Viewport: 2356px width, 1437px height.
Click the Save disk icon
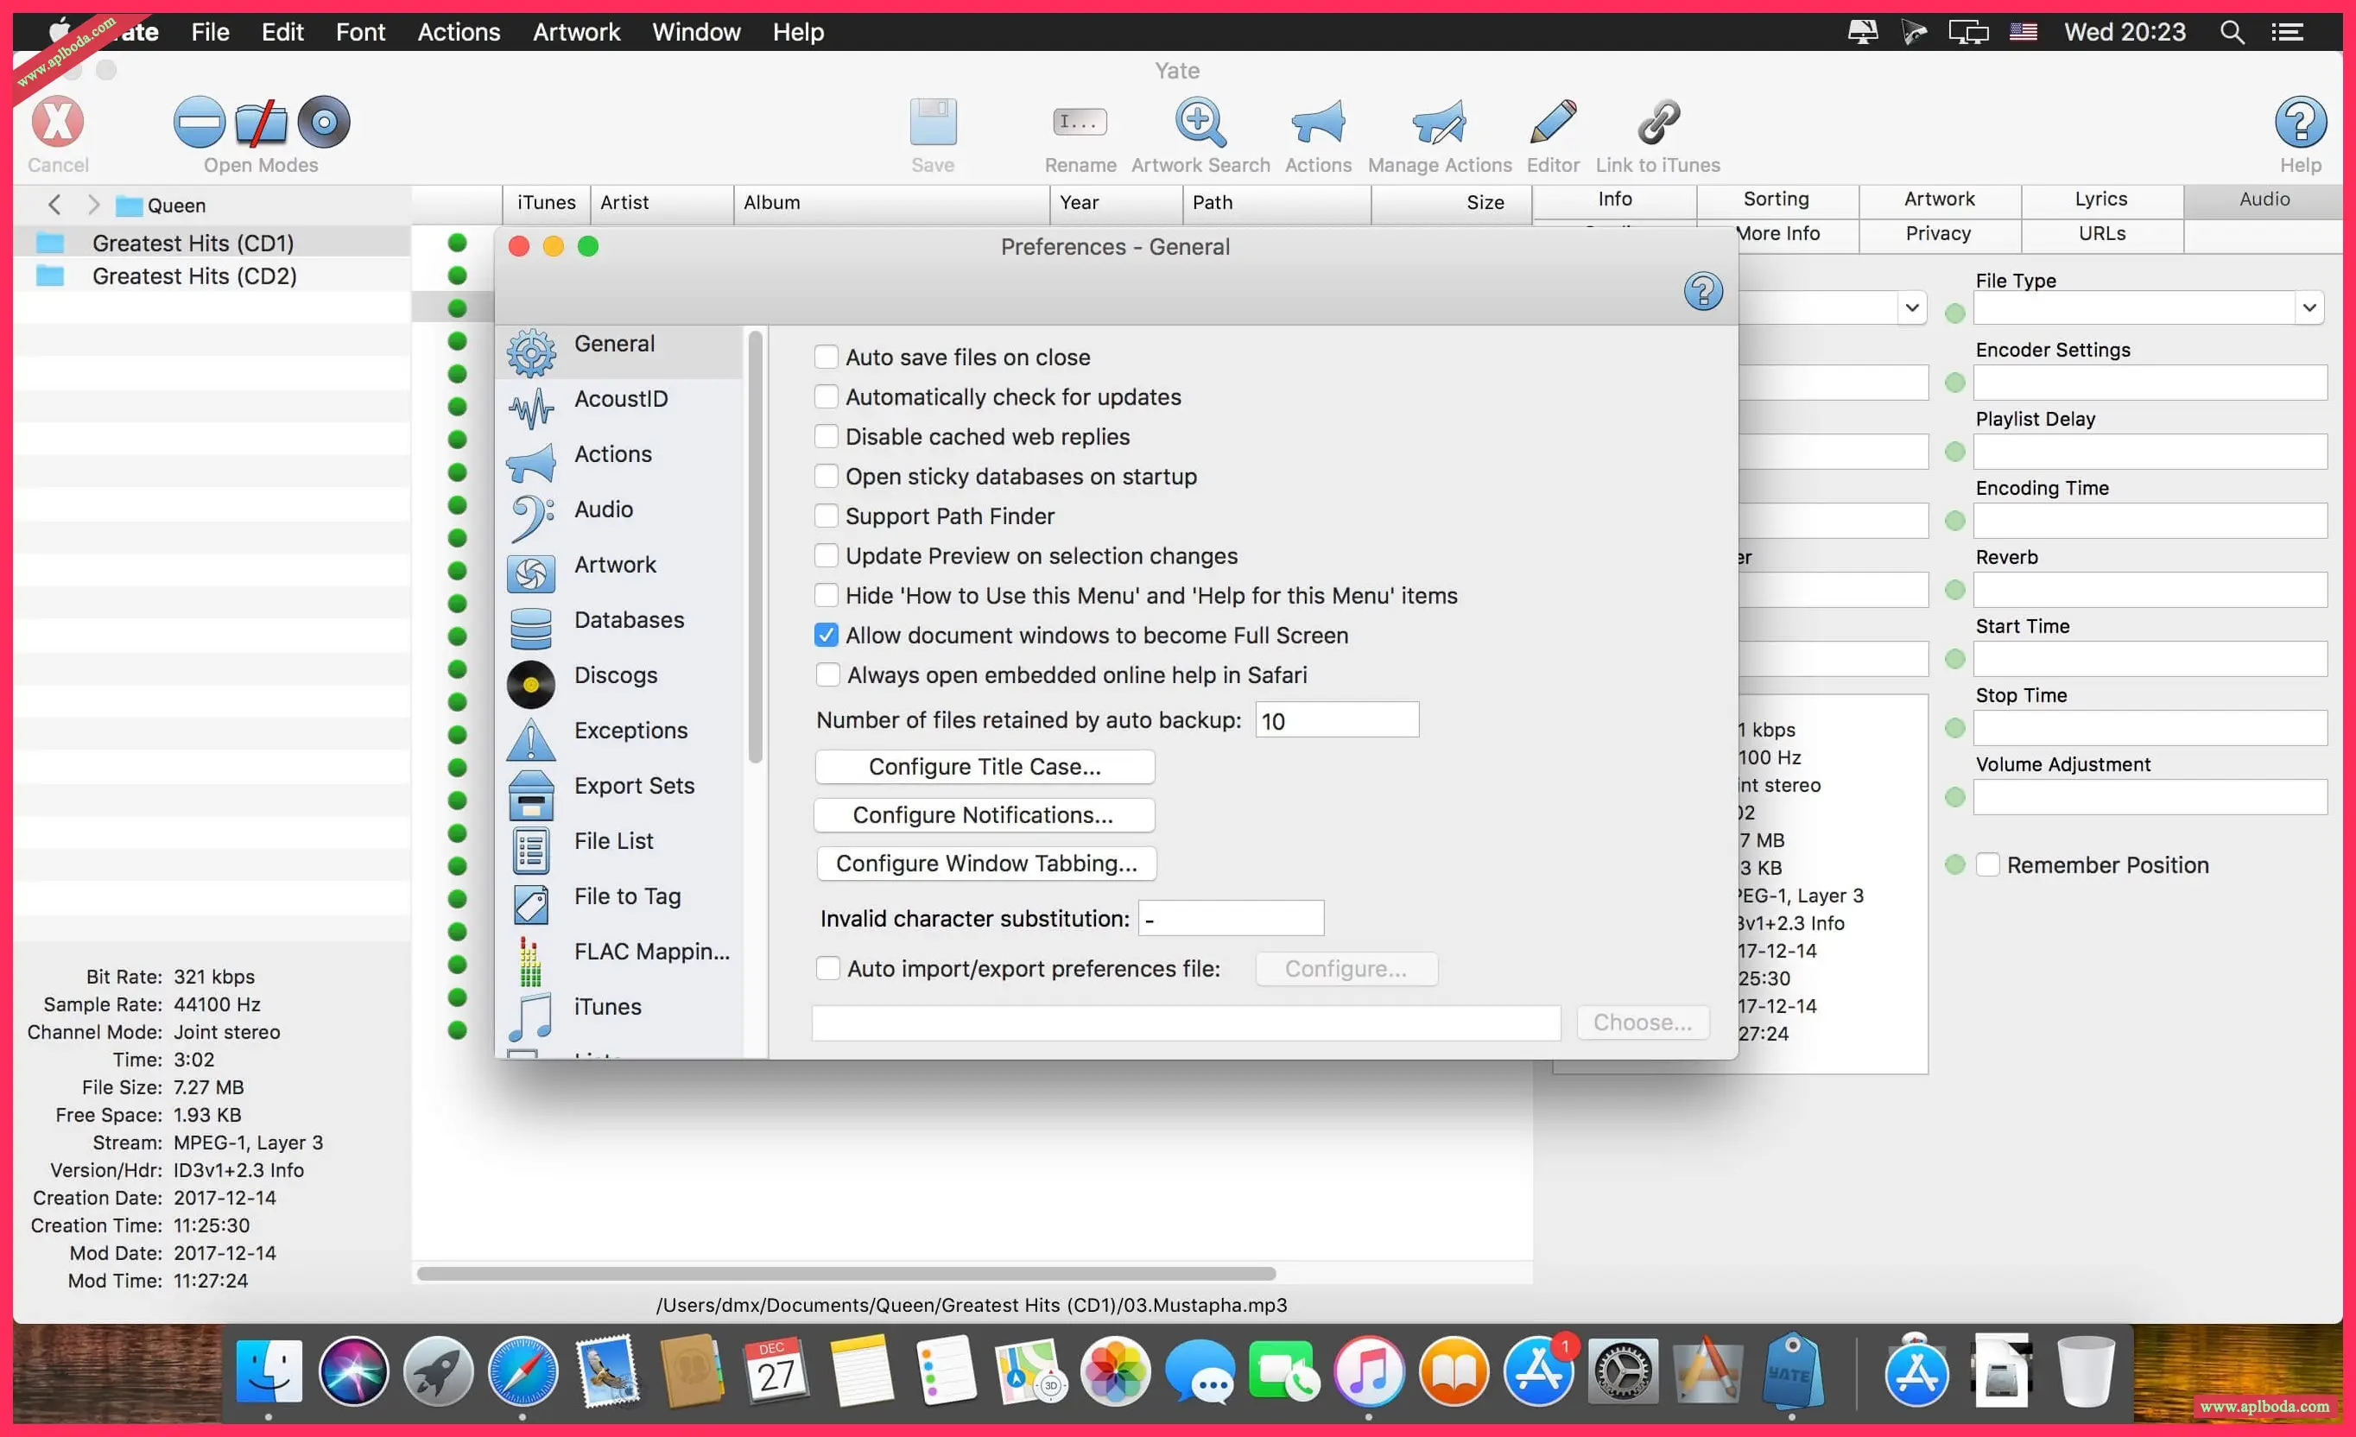point(932,123)
